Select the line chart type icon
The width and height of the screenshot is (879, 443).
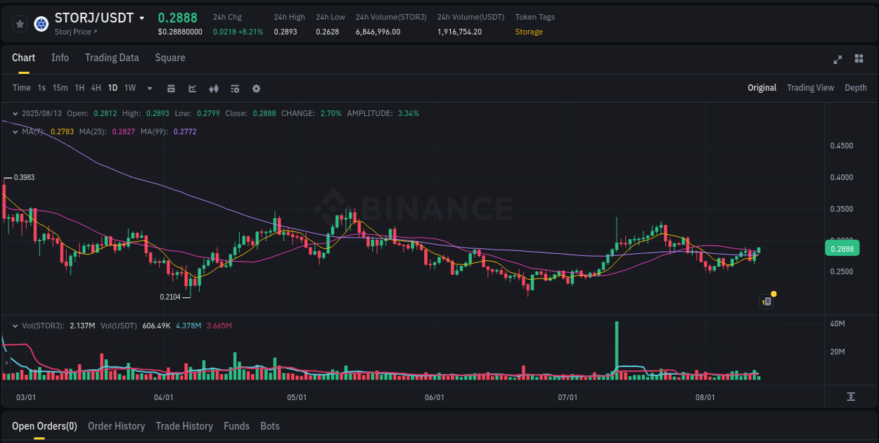192,88
